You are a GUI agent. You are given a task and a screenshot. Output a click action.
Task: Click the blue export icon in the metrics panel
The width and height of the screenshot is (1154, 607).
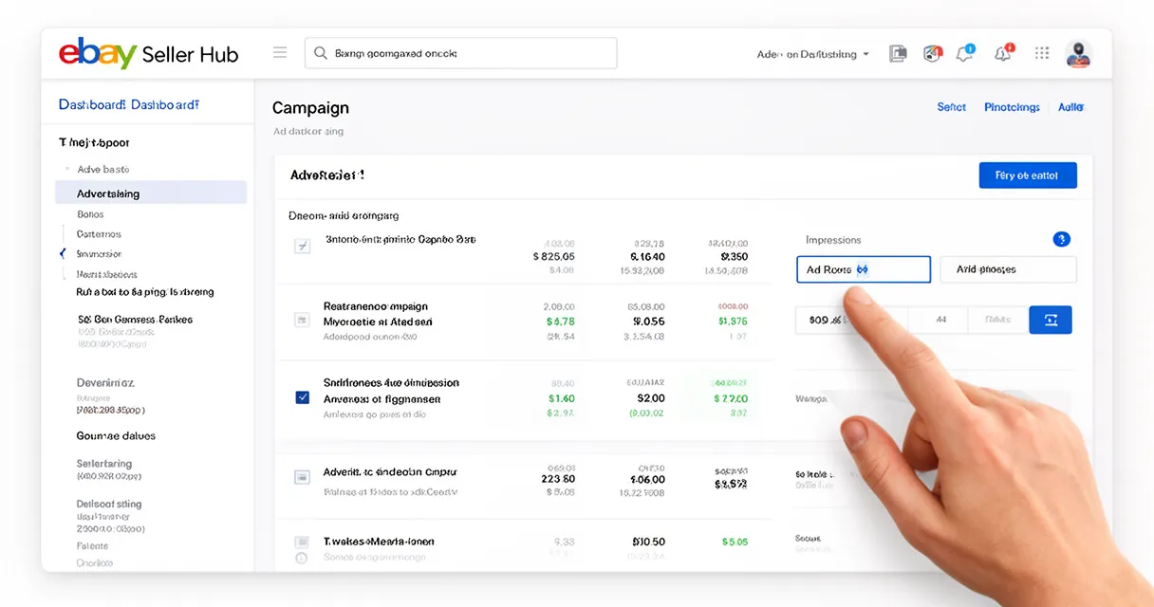pos(1050,320)
